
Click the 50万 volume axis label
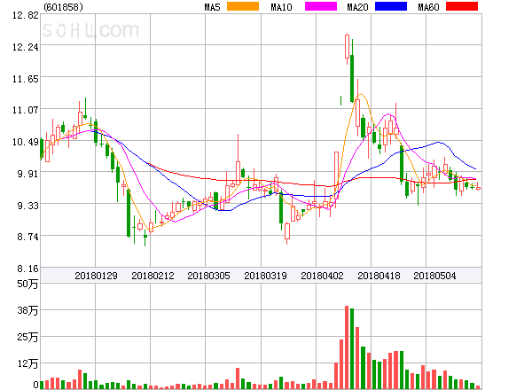[27, 284]
